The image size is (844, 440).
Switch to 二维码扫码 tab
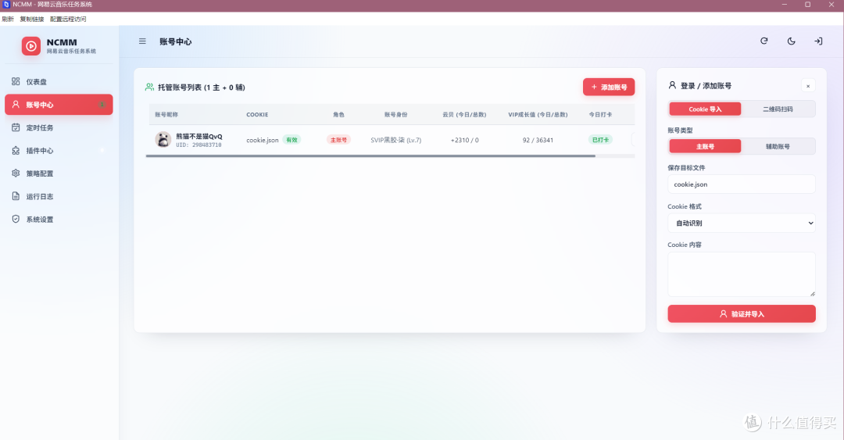778,109
